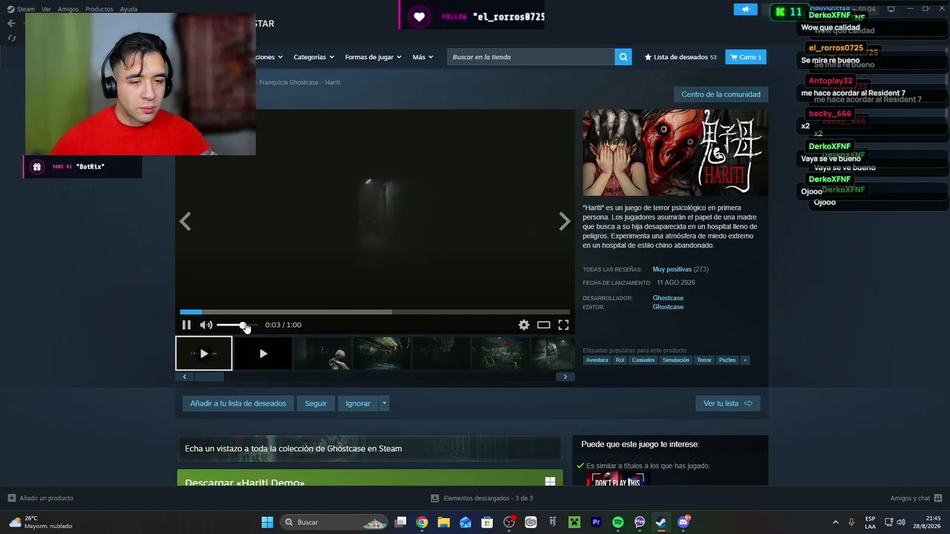Open the Muy positivas reviews link
Viewport: 950px width, 534px height.
pos(672,269)
